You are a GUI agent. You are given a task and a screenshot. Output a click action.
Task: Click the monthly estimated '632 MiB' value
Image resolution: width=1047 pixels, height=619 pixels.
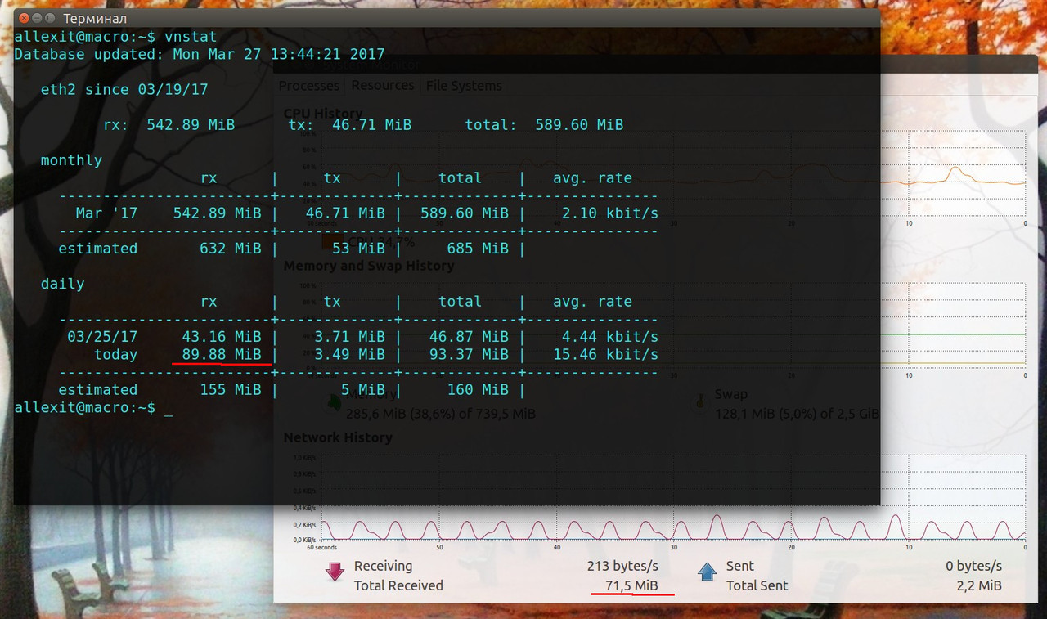231,249
